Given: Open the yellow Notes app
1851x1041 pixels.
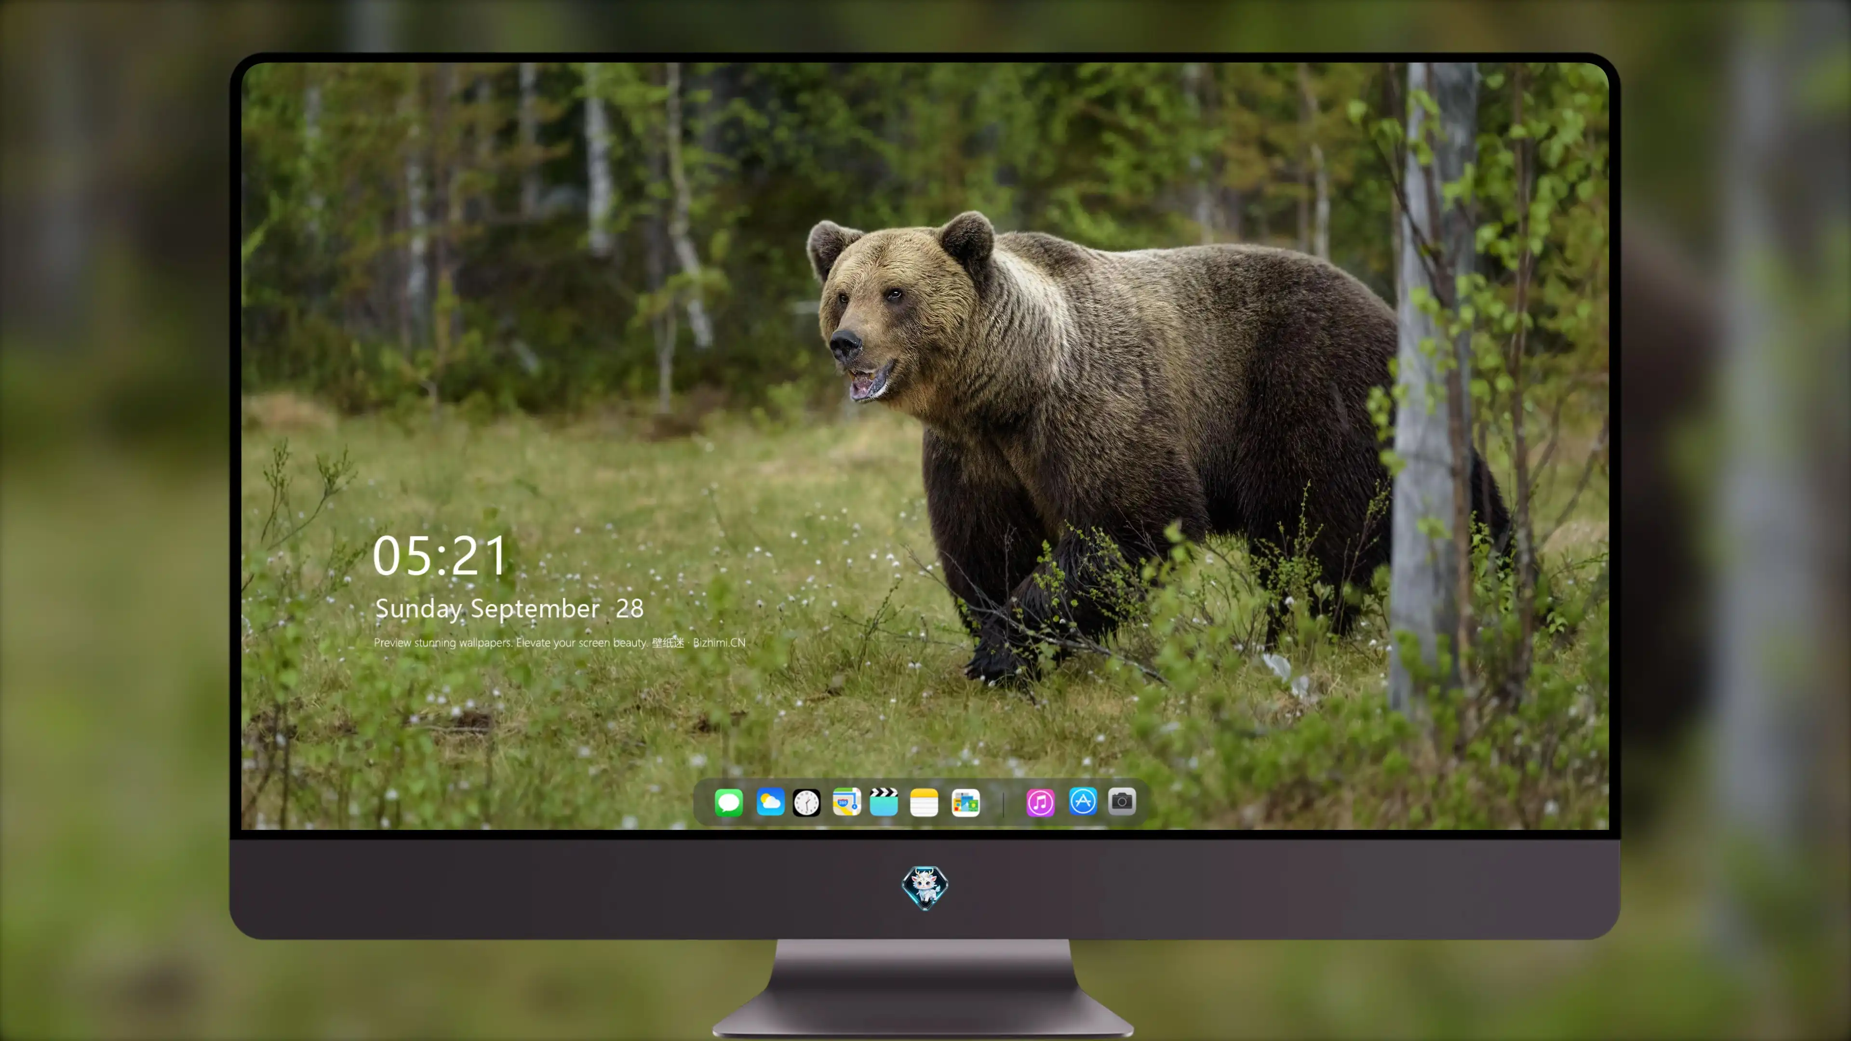Looking at the screenshot, I should [x=924, y=802].
